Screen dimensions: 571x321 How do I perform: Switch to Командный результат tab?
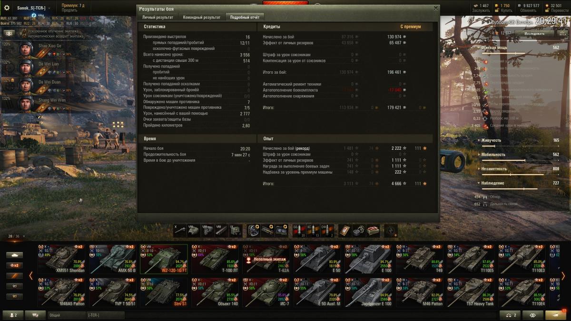point(202,17)
